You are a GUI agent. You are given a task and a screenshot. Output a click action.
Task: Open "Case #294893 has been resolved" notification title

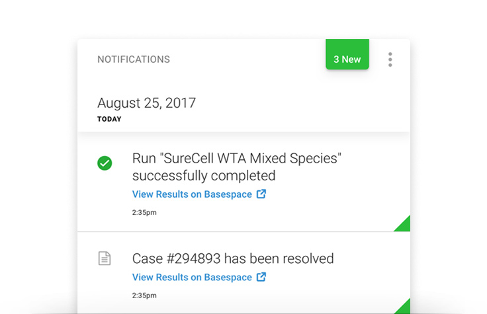(233, 258)
